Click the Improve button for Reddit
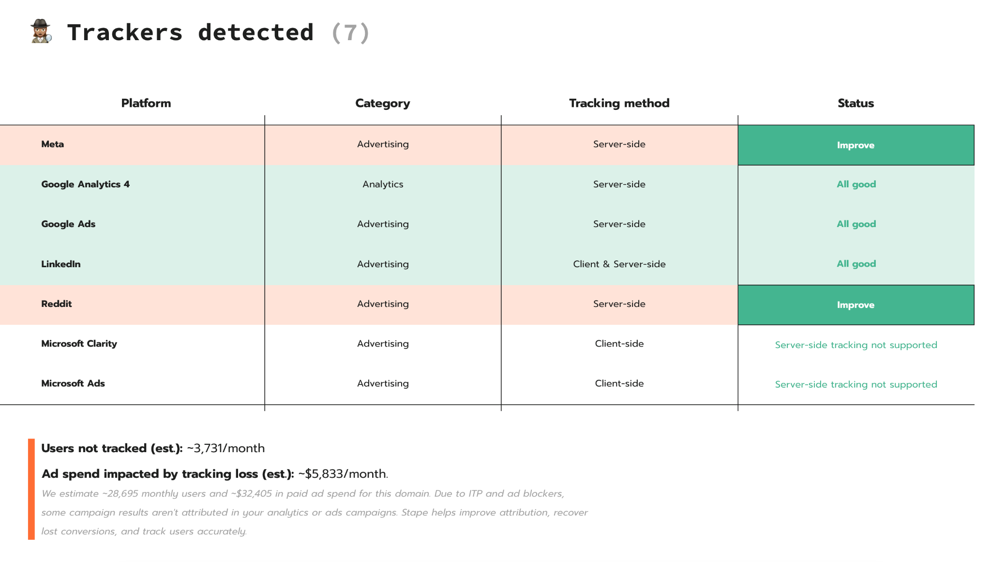This screenshot has width=991, height=562. click(x=856, y=305)
